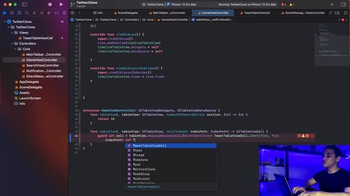Open the Issue navigator triangle icon

tap(34, 13)
